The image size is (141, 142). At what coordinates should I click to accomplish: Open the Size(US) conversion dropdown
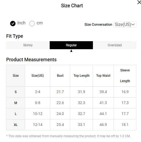tap(125, 24)
